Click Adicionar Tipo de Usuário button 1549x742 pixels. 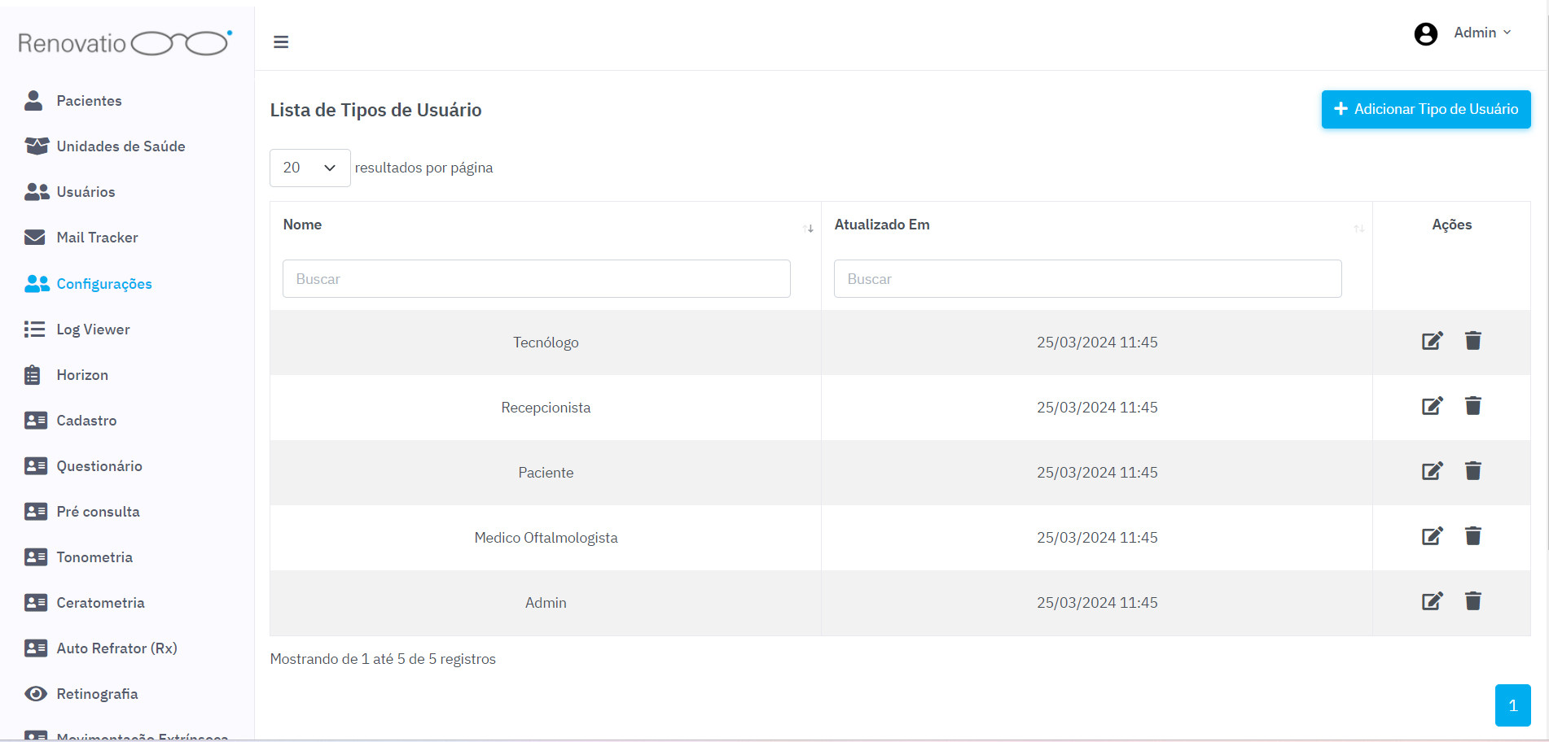[x=1425, y=109]
